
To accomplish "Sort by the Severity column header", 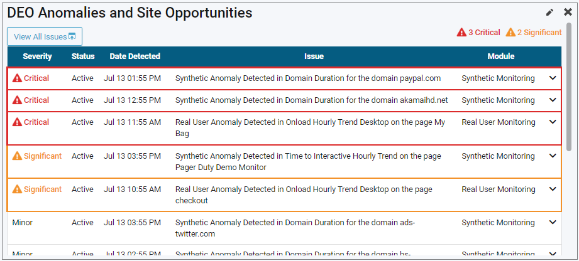I will [x=37, y=56].
